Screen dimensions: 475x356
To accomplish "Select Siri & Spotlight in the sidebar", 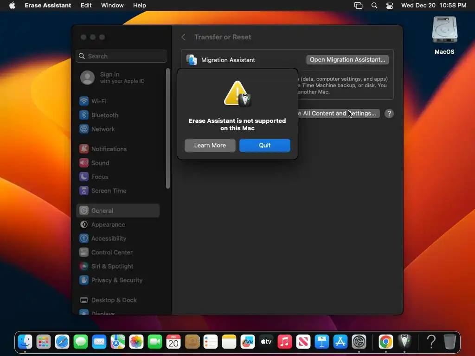I will point(118,267).
